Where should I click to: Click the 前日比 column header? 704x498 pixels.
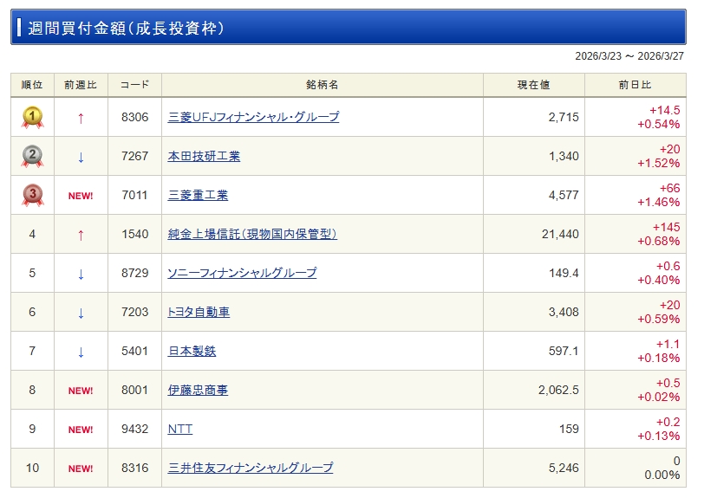pos(635,85)
